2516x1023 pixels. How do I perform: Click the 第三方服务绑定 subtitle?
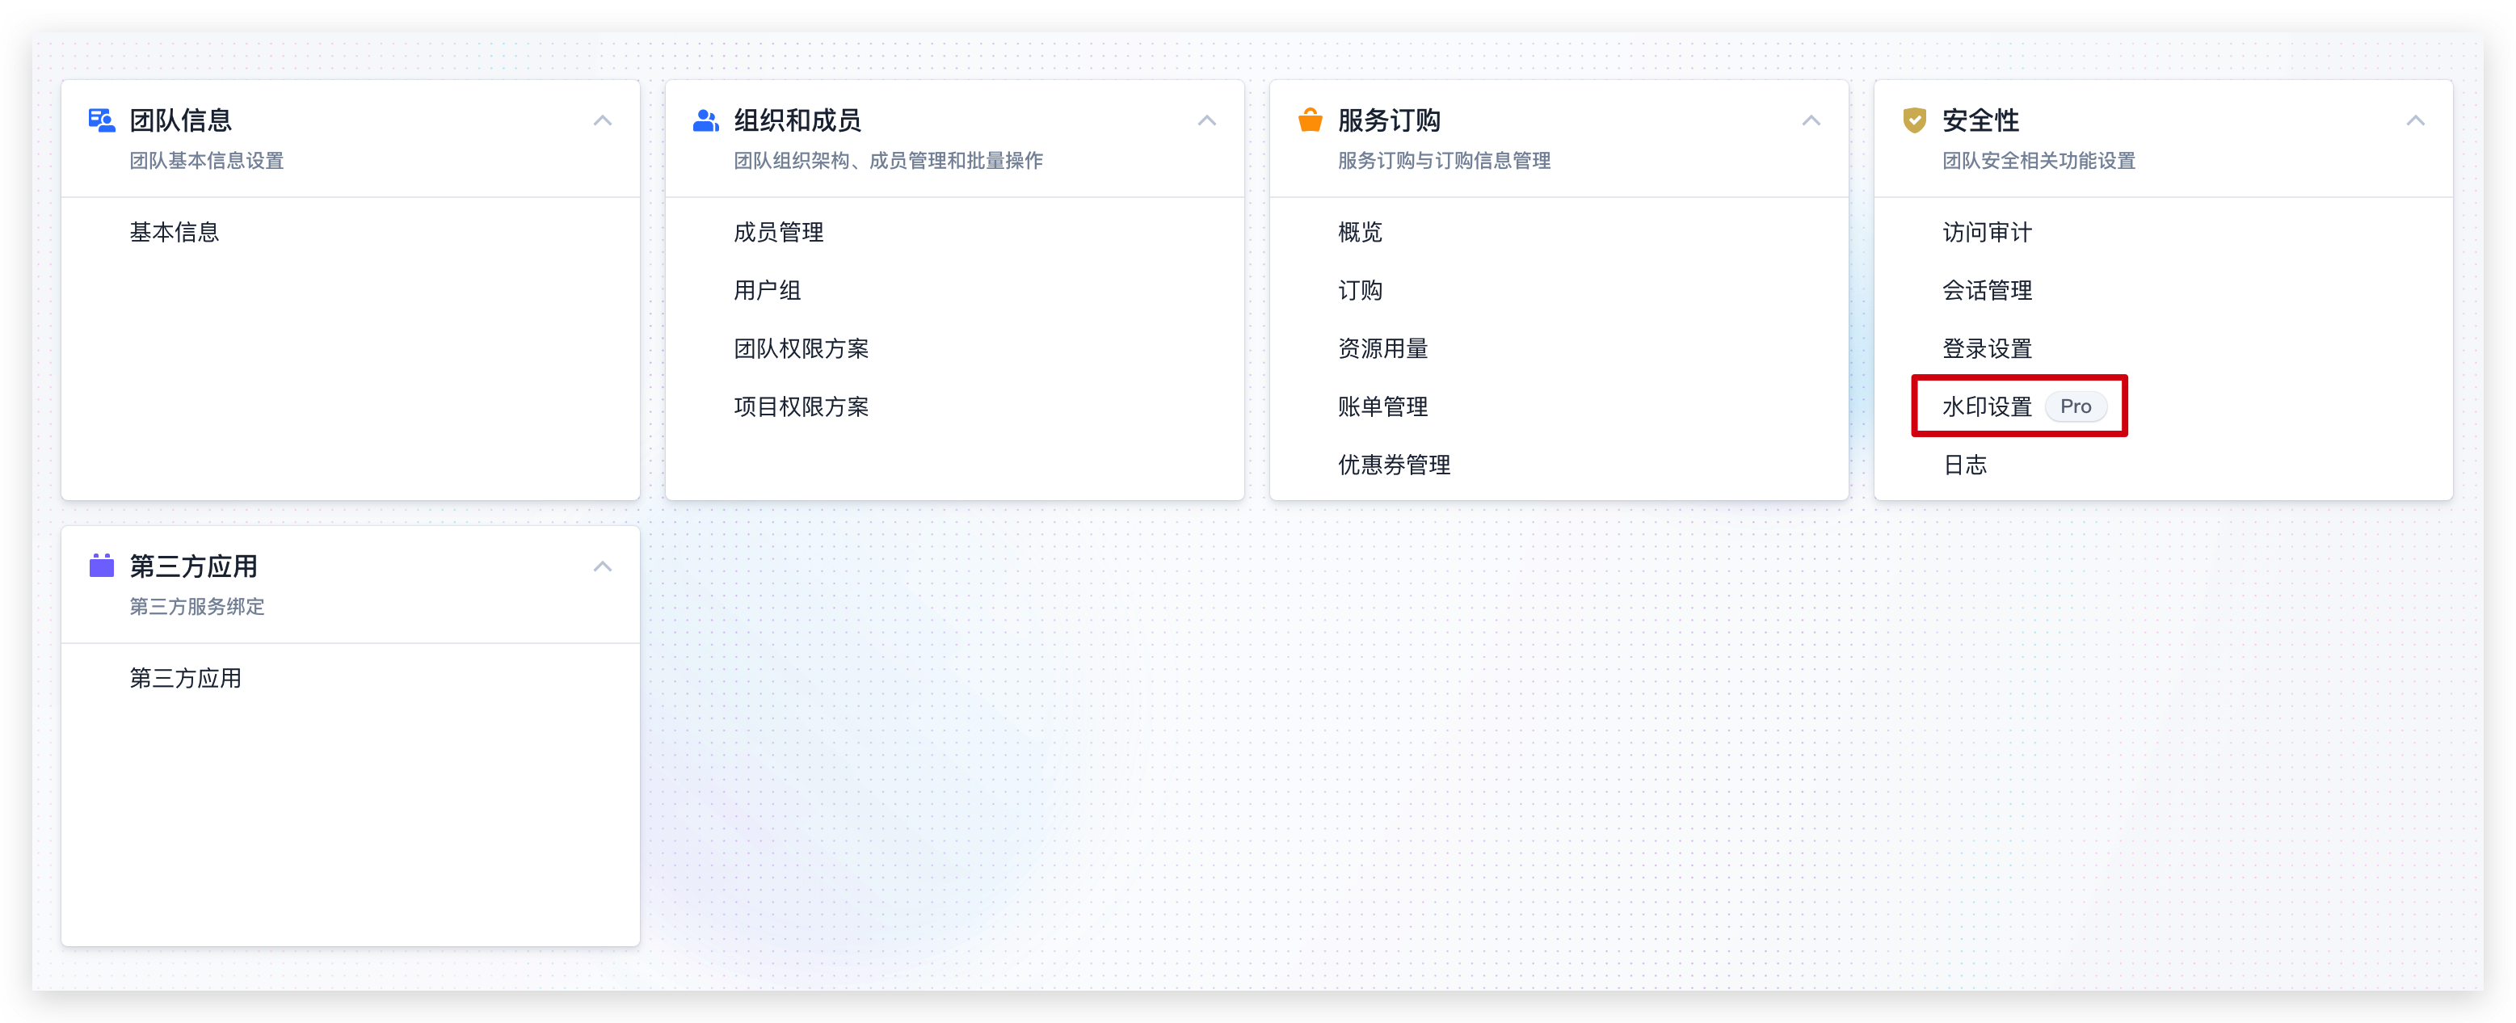click(x=196, y=606)
